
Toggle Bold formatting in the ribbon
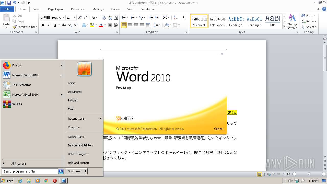click(x=43, y=25)
